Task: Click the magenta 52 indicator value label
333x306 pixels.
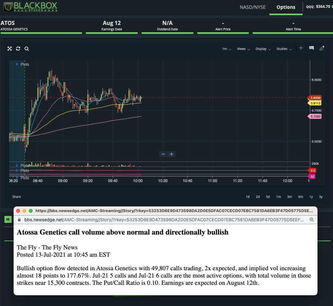Action: point(312,176)
